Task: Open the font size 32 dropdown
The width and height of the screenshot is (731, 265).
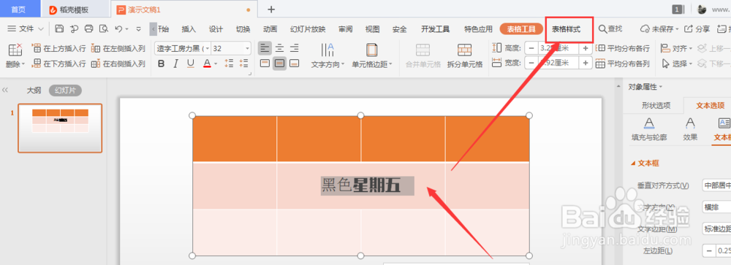Action: (247, 48)
